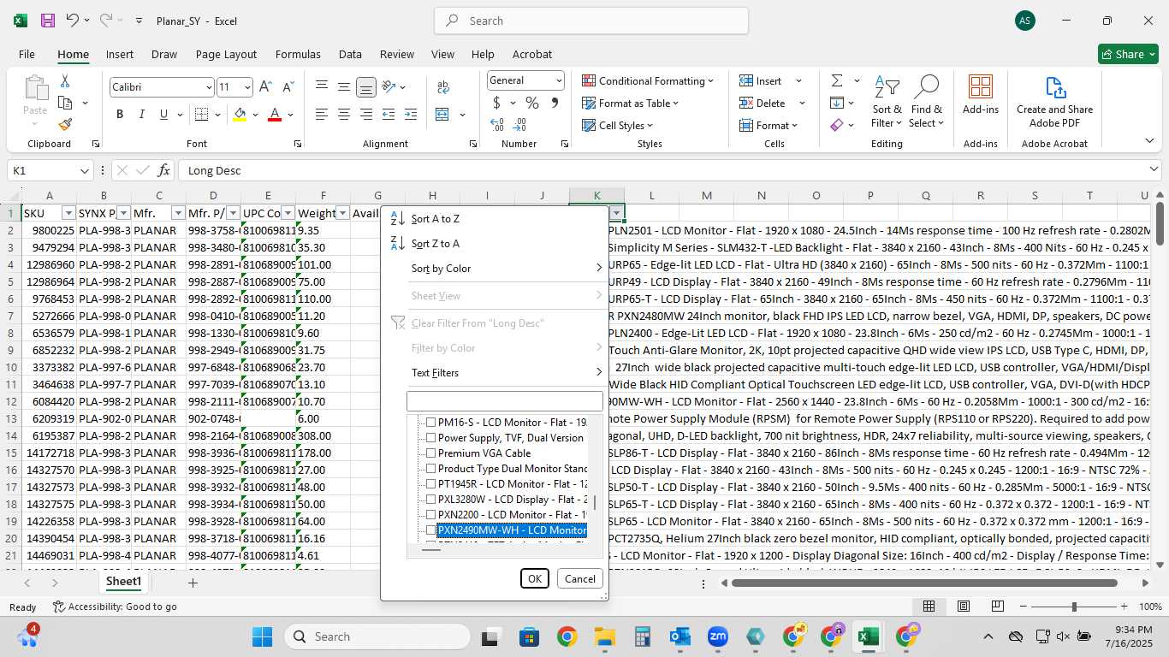Click the worksheet horizontal scrollbar
This screenshot has width=1169, height=657.
[925, 583]
